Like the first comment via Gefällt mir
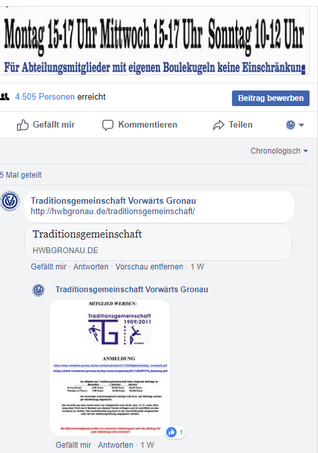Image resolution: width=318 pixels, height=453 pixels. click(x=49, y=267)
